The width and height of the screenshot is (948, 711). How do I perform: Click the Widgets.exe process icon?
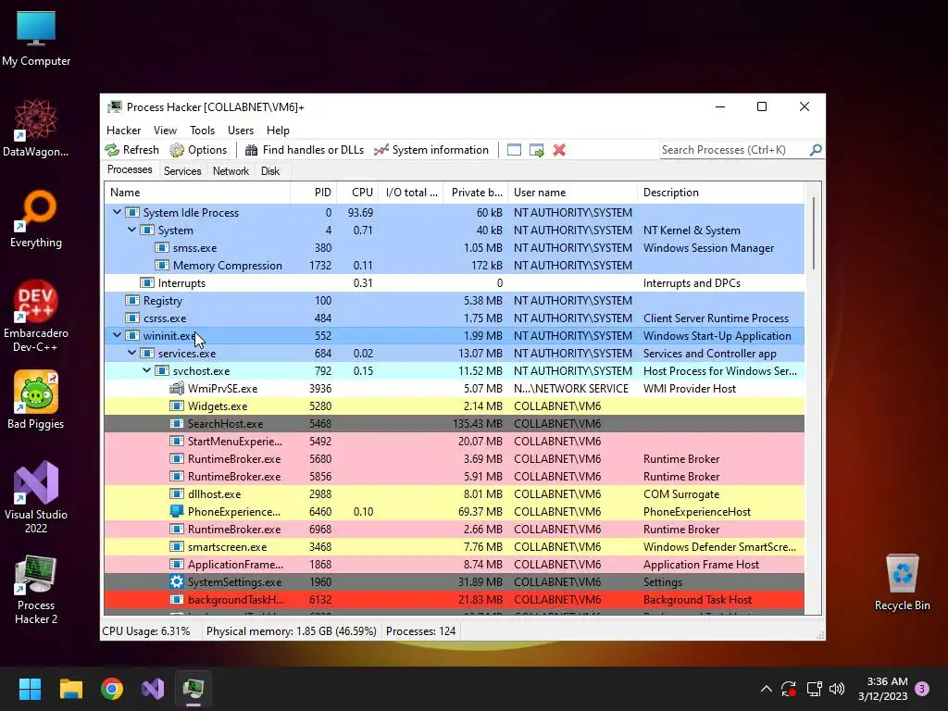pos(177,405)
